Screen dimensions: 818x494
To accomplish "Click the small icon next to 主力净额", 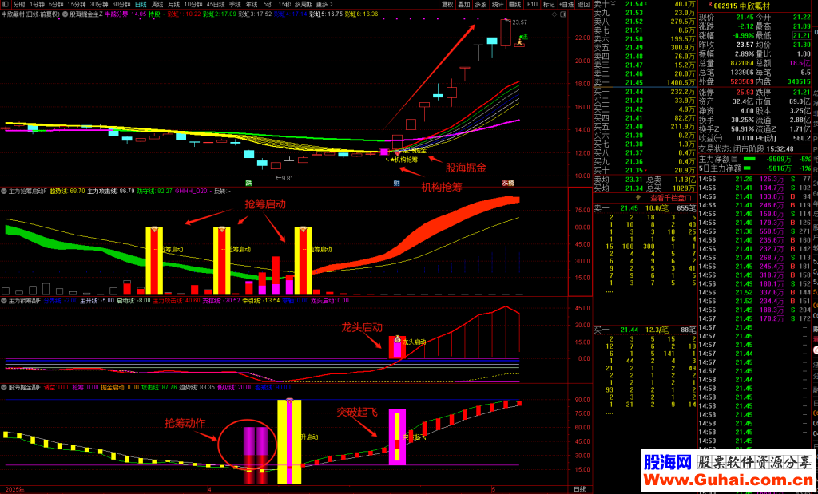I will 736,158.
